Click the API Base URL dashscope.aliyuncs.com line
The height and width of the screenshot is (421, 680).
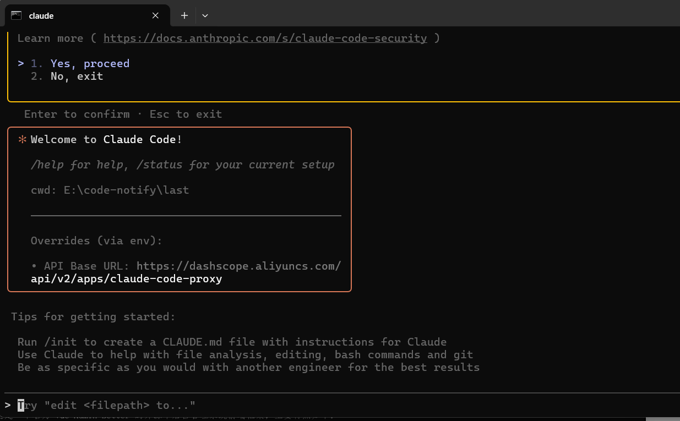pyautogui.click(x=186, y=266)
